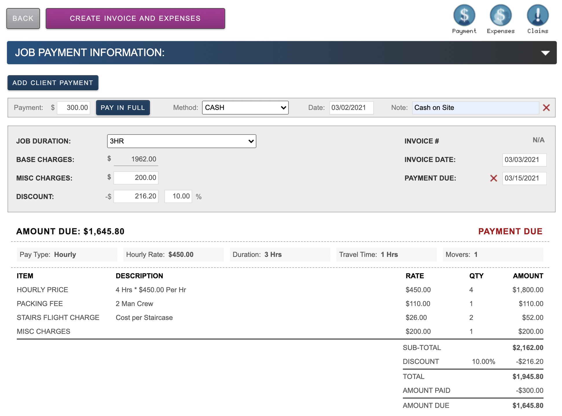Image resolution: width=562 pixels, height=416 pixels.
Task: Click Add Client Payment button
Action: [x=53, y=83]
